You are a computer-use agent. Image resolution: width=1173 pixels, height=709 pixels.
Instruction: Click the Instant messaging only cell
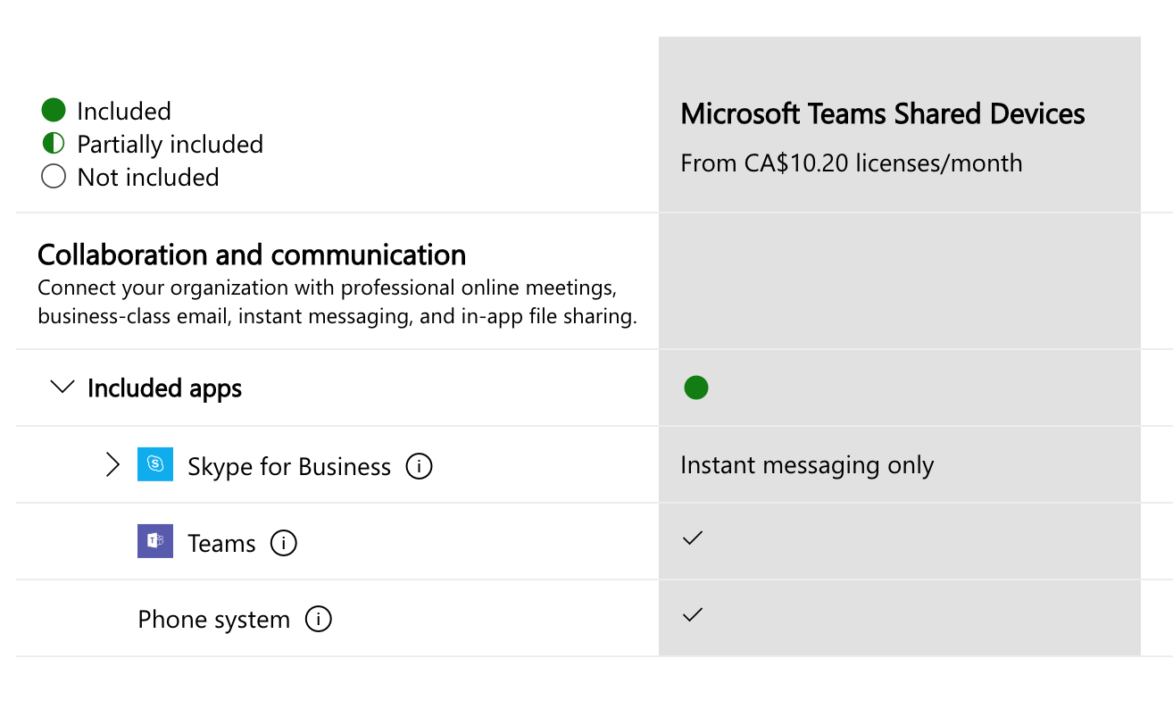point(807,465)
